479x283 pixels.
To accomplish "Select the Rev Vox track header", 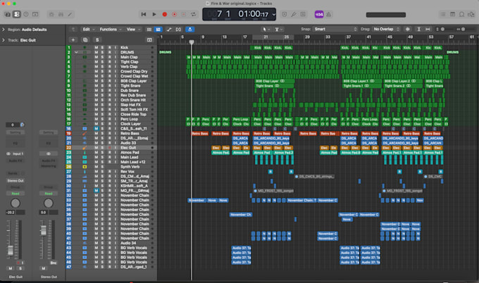I will pos(110,172).
